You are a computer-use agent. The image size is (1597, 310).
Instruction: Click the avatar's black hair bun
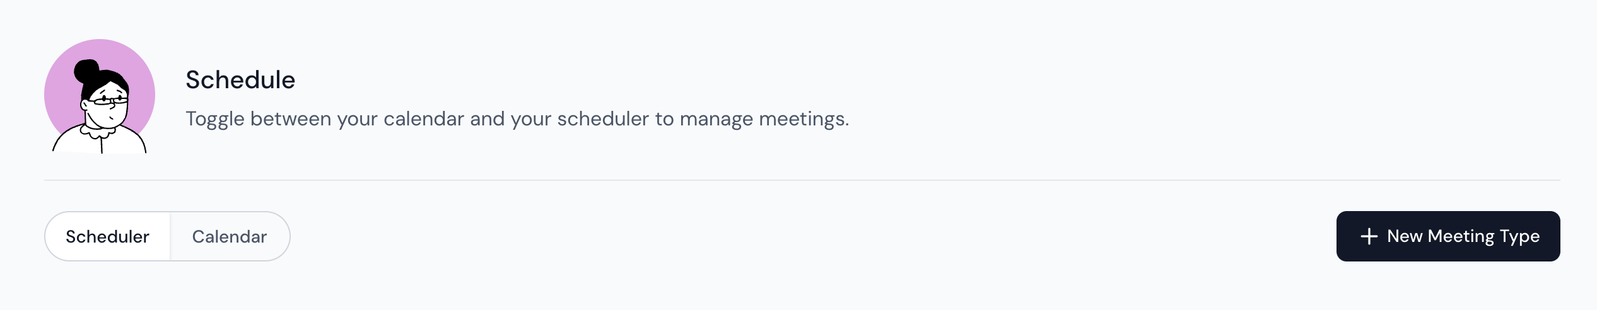[86, 70]
